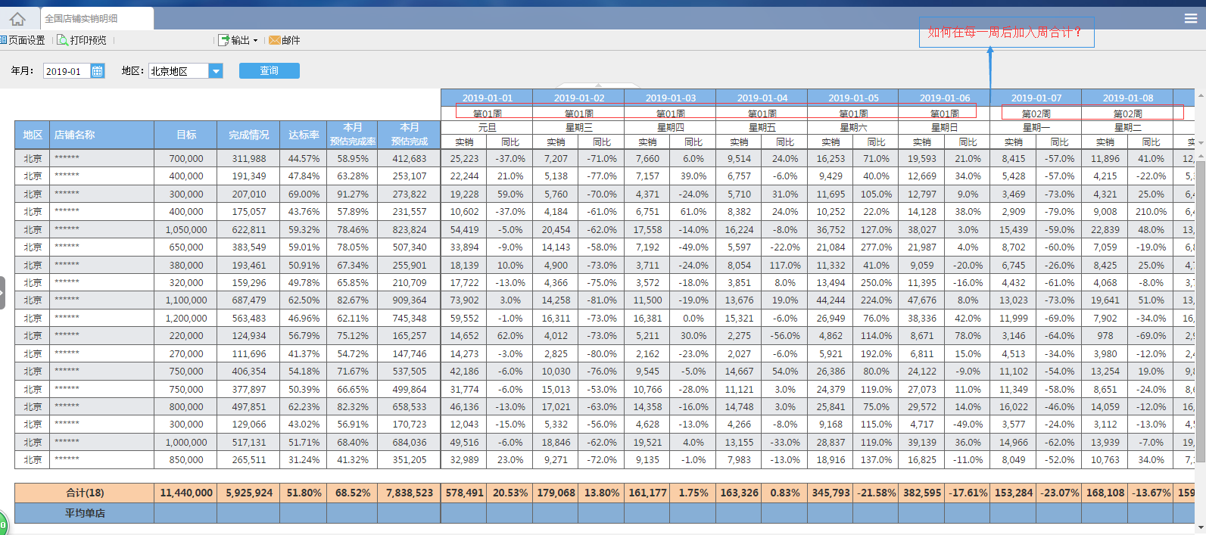The width and height of the screenshot is (1206, 535).
Task: Open 页面设置 page setup
Action: [25, 40]
